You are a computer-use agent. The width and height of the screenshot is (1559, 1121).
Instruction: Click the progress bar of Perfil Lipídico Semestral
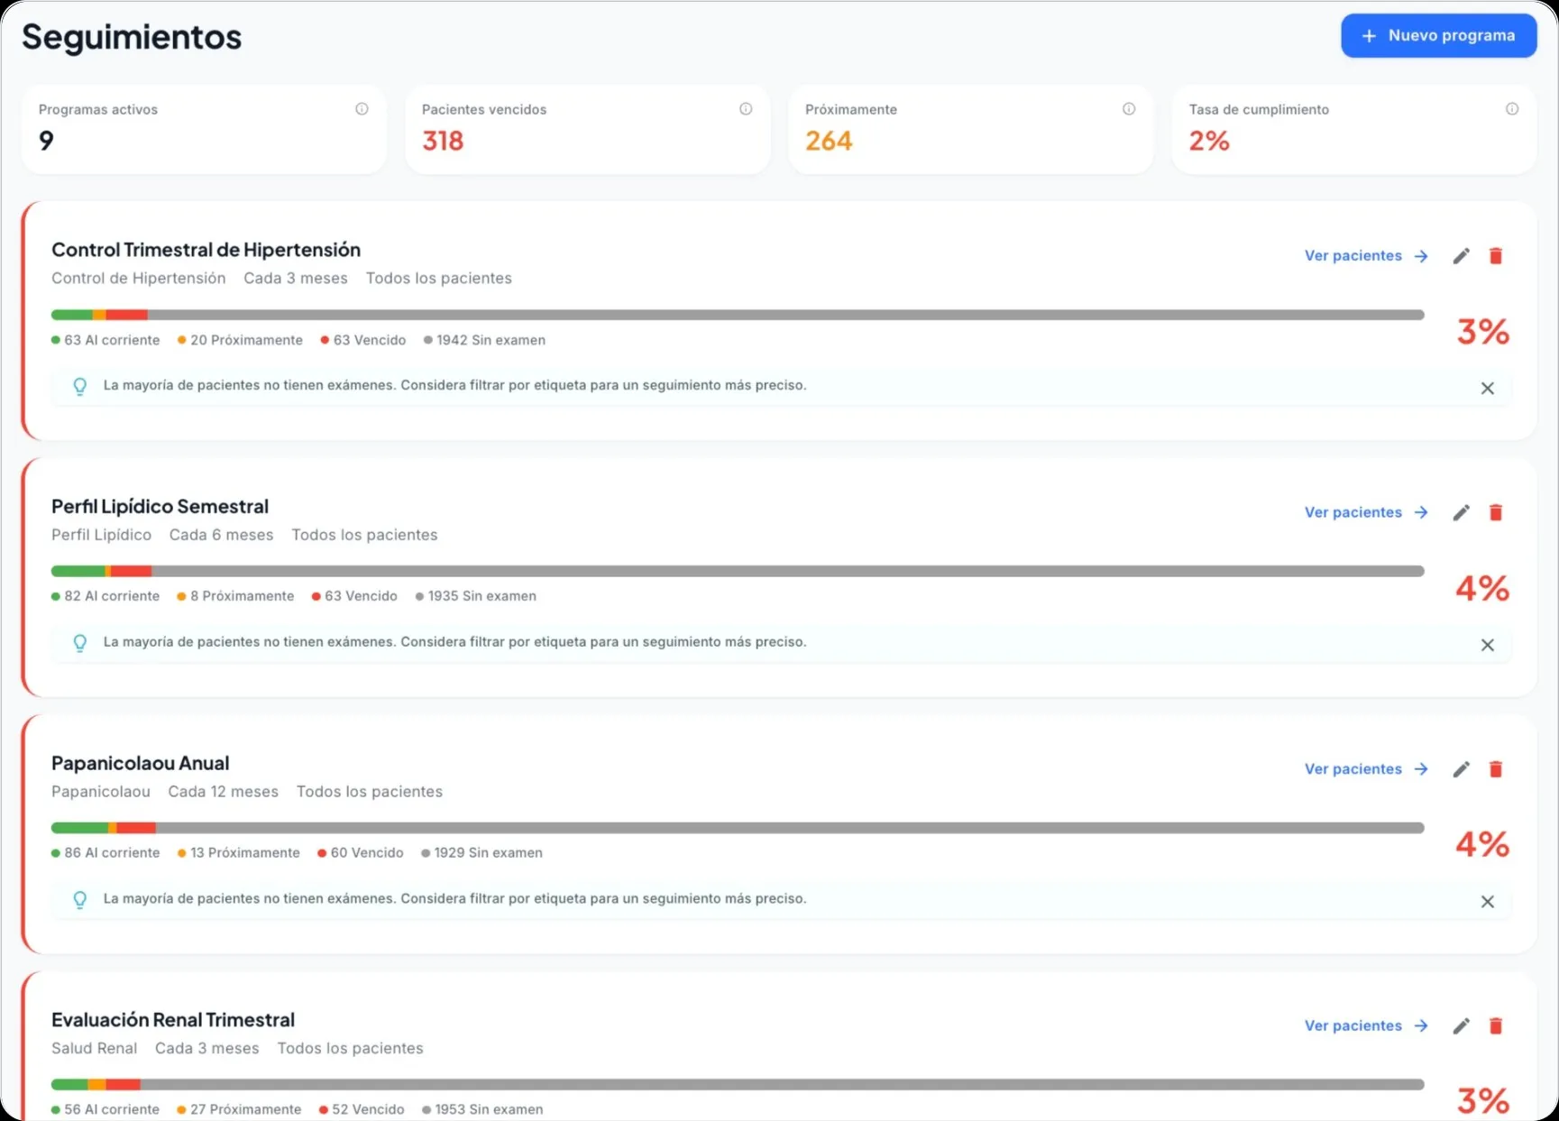pos(738,571)
